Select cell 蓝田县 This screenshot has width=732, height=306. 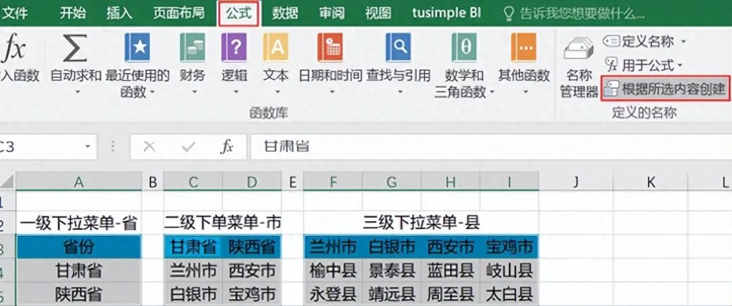tap(451, 271)
